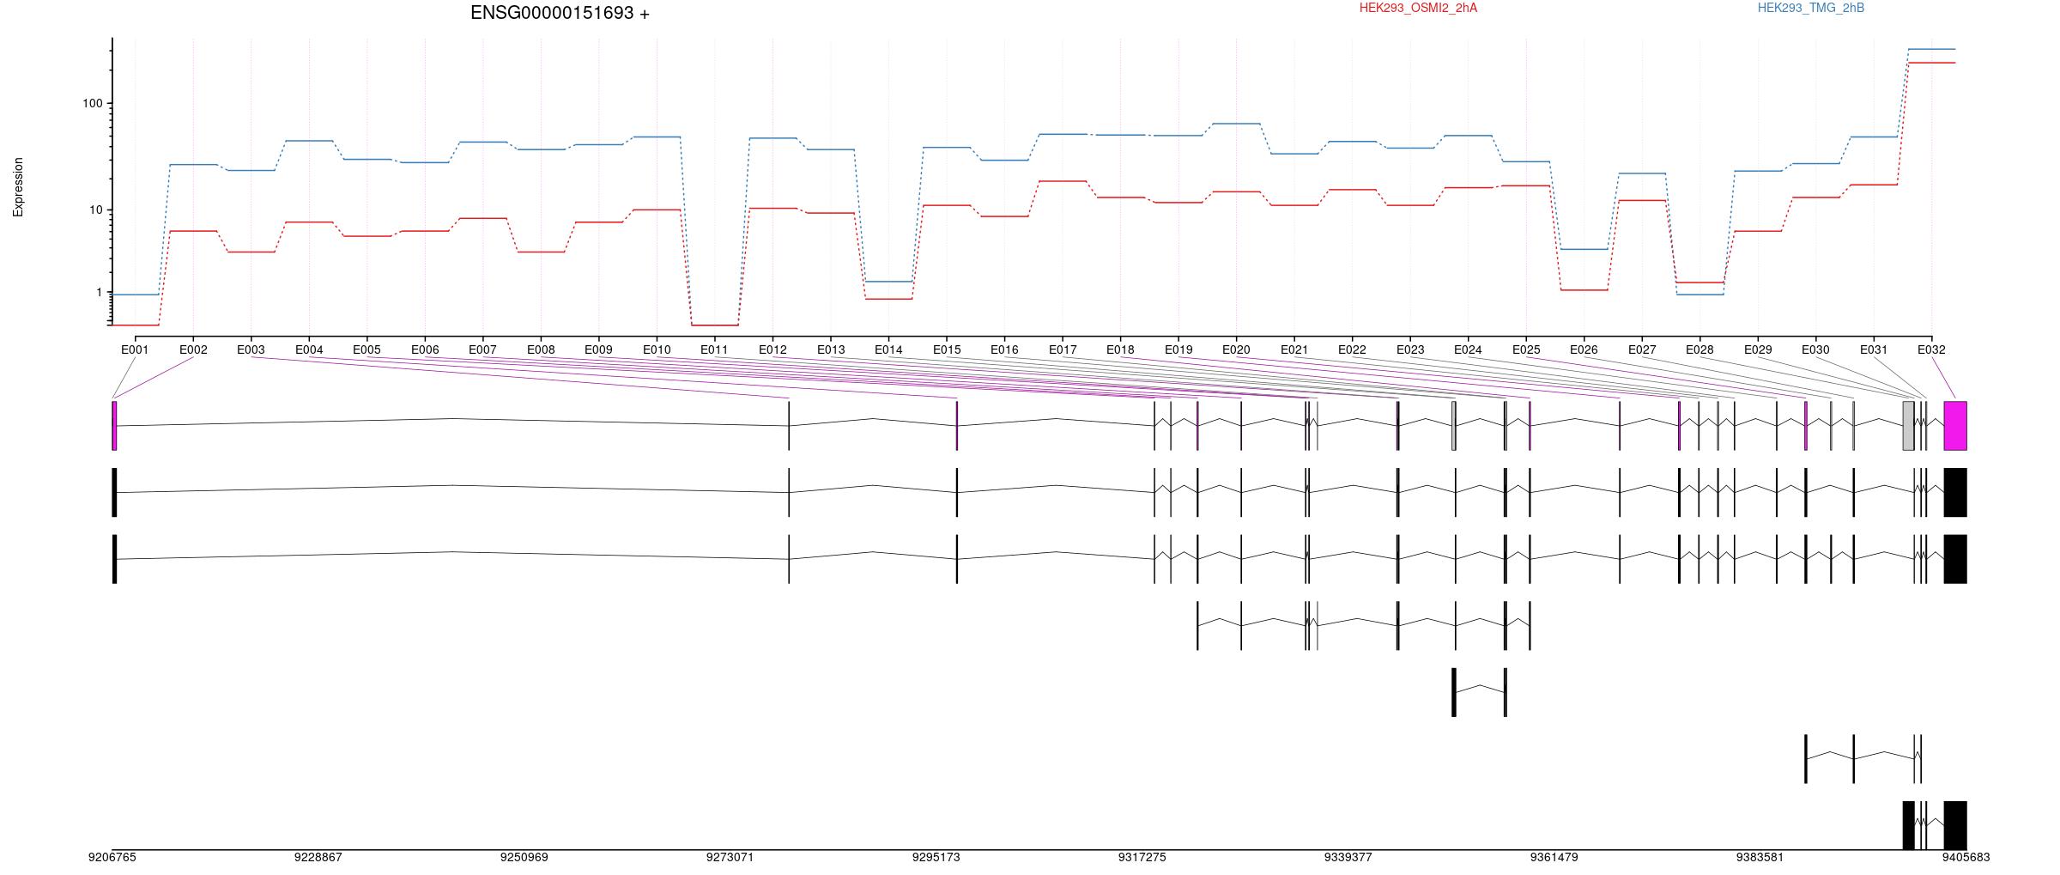Click genomic coordinate 9317275
The image size is (2060, 875).
click(1142, 857)
